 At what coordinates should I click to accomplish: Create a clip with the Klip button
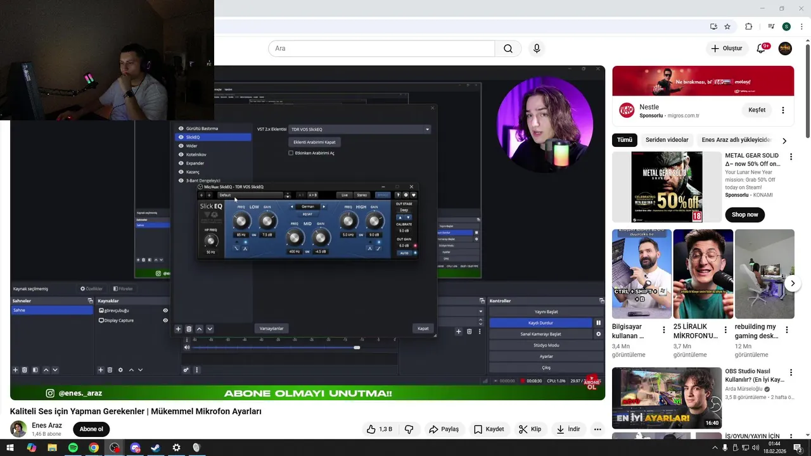point(530,429)
